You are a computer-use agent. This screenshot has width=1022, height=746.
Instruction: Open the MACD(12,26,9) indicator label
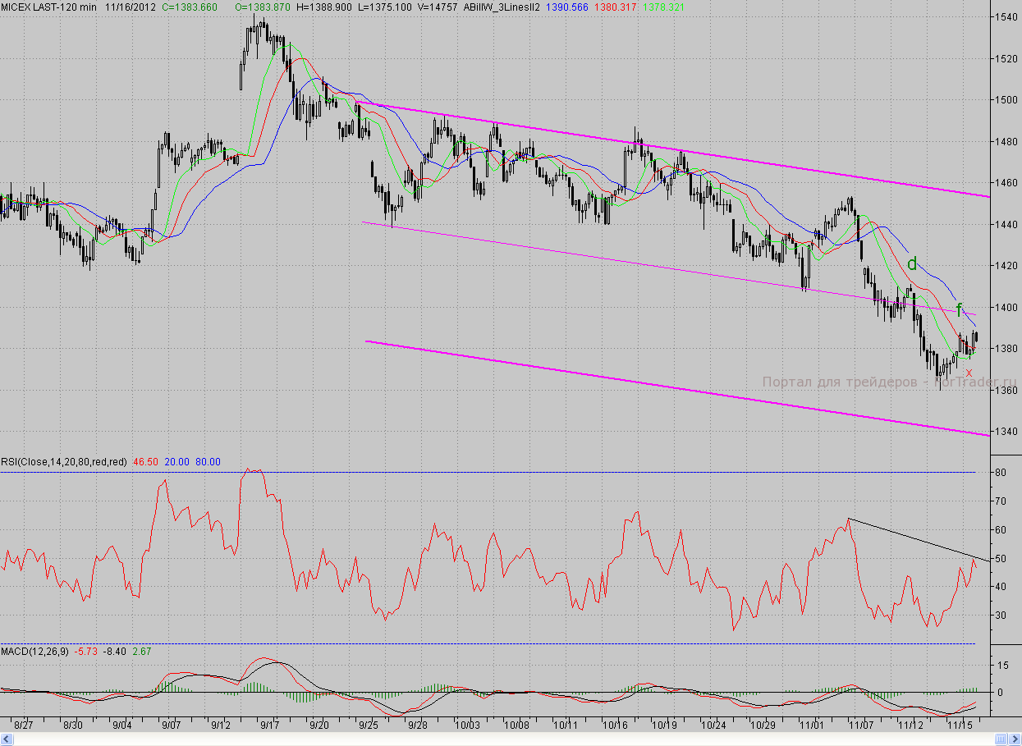click(35, 651)
